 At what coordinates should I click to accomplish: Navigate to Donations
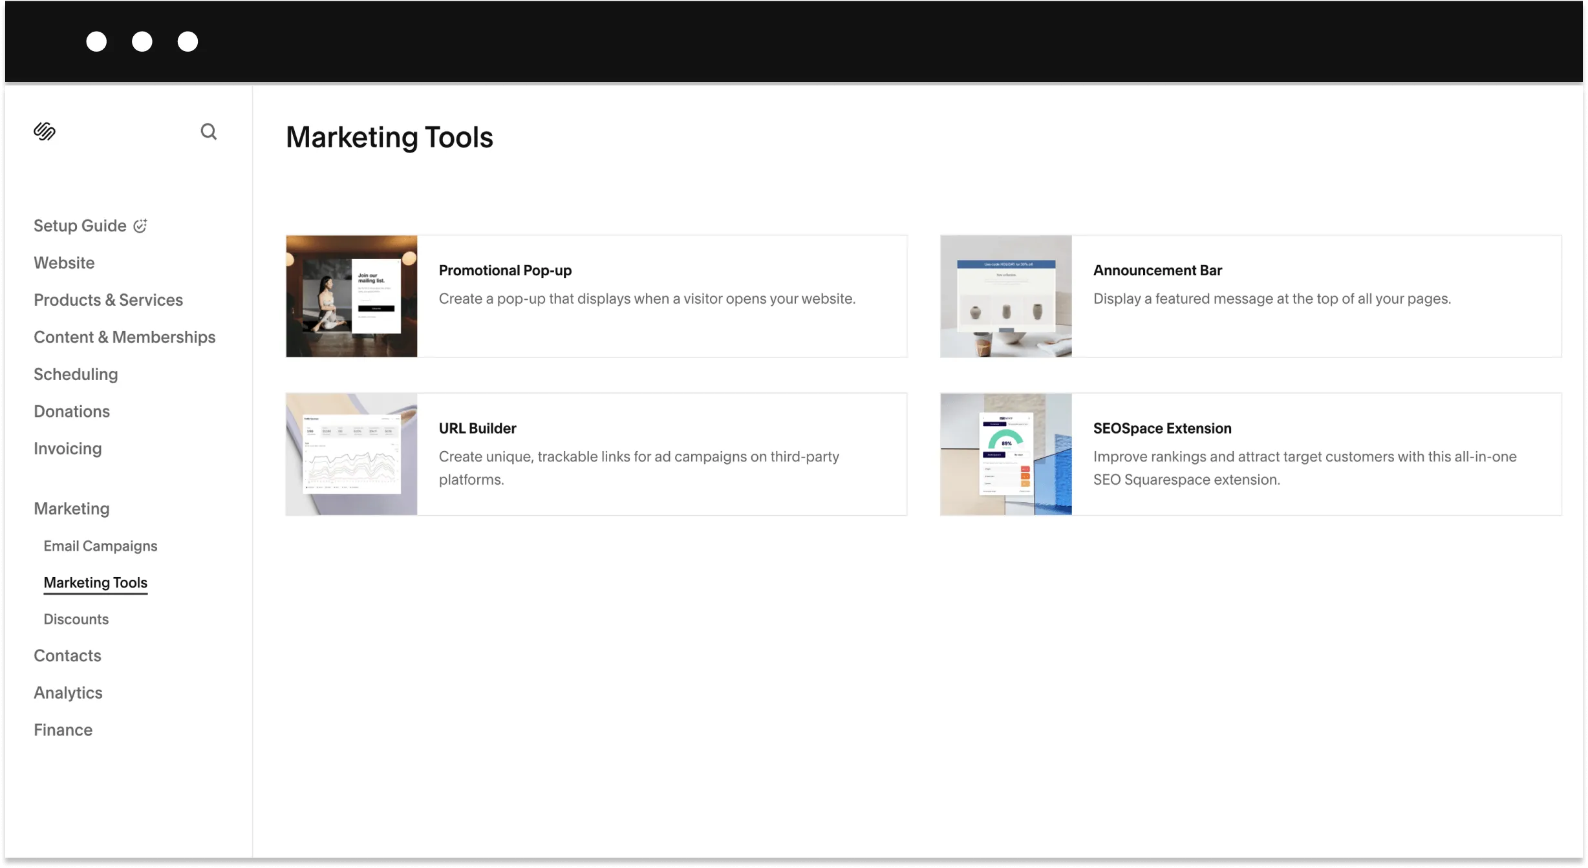click(72, 412)
